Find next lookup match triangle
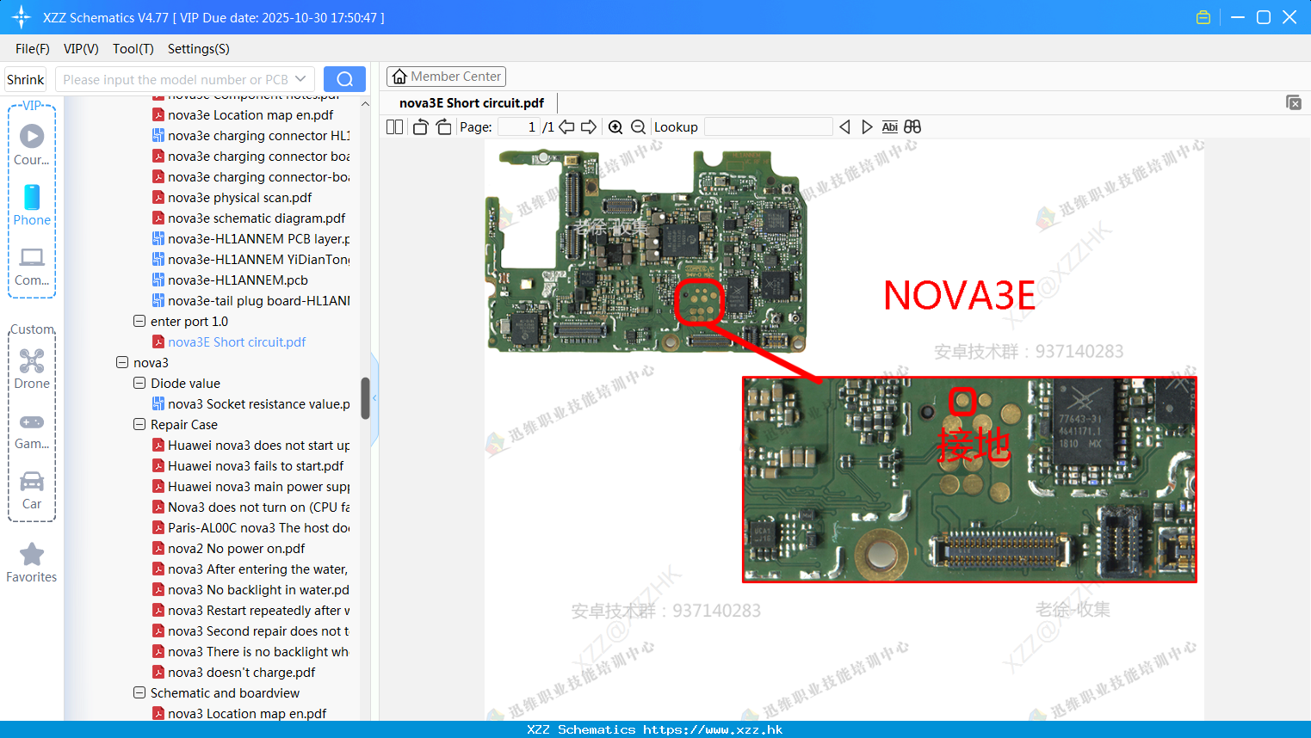 (x=867, y=127)
